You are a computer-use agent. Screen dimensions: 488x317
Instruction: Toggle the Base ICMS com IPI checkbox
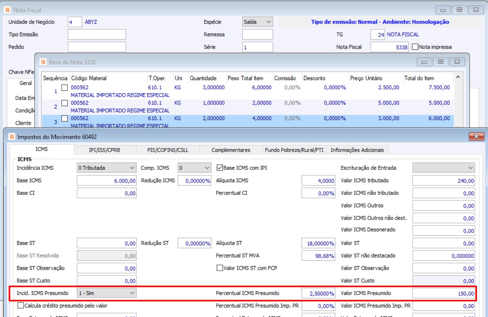[x=220, y=168]
